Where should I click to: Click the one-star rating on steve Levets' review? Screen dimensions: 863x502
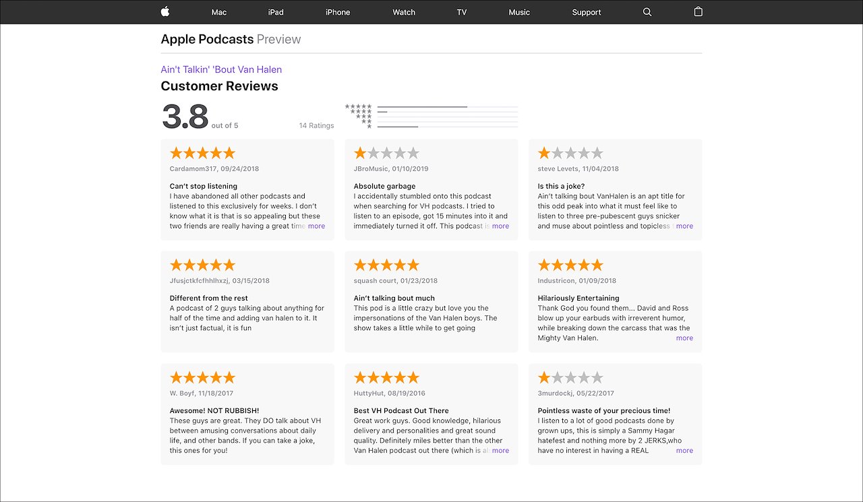pos(570,153)
